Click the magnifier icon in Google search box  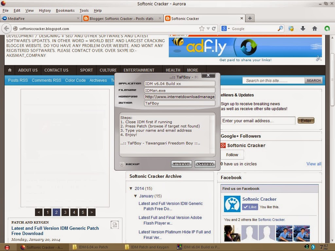280,28
